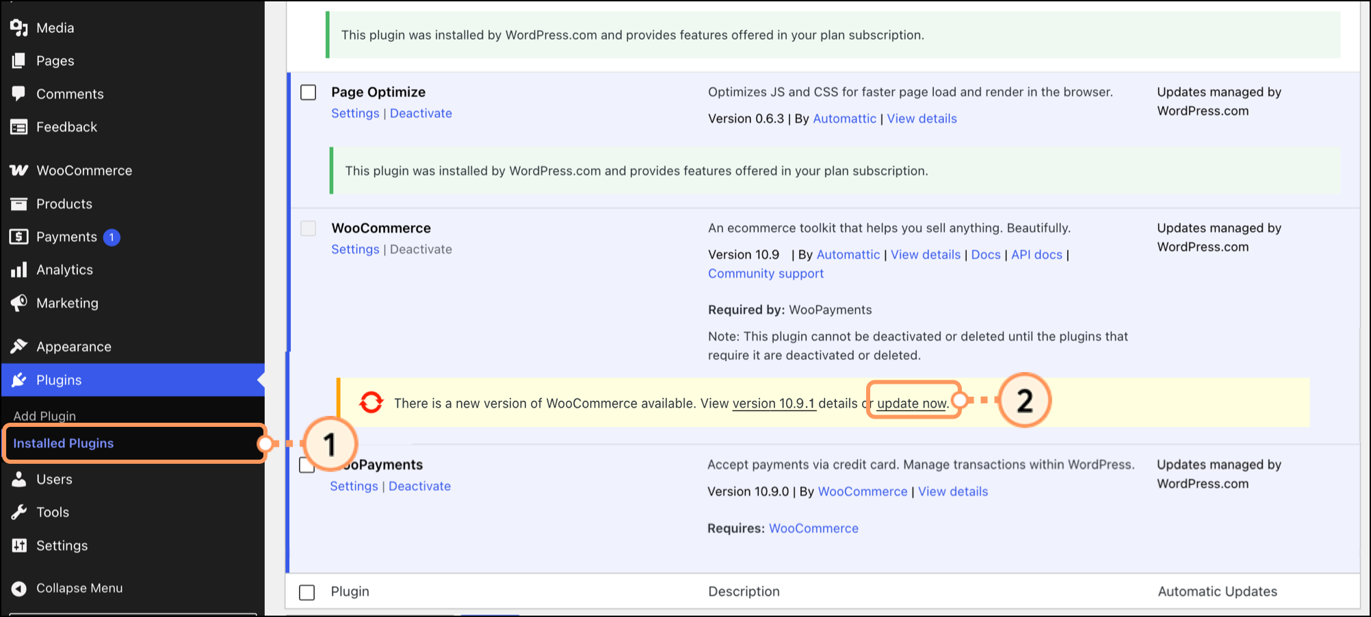Check the Page Optimize plugin checkbox

pyautogui.click(x=309, y=92)
